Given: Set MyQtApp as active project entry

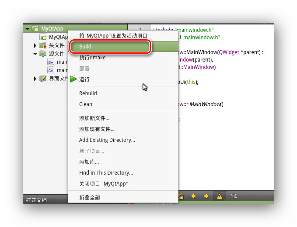Looking at the screenshot, I should pos(123,36).
